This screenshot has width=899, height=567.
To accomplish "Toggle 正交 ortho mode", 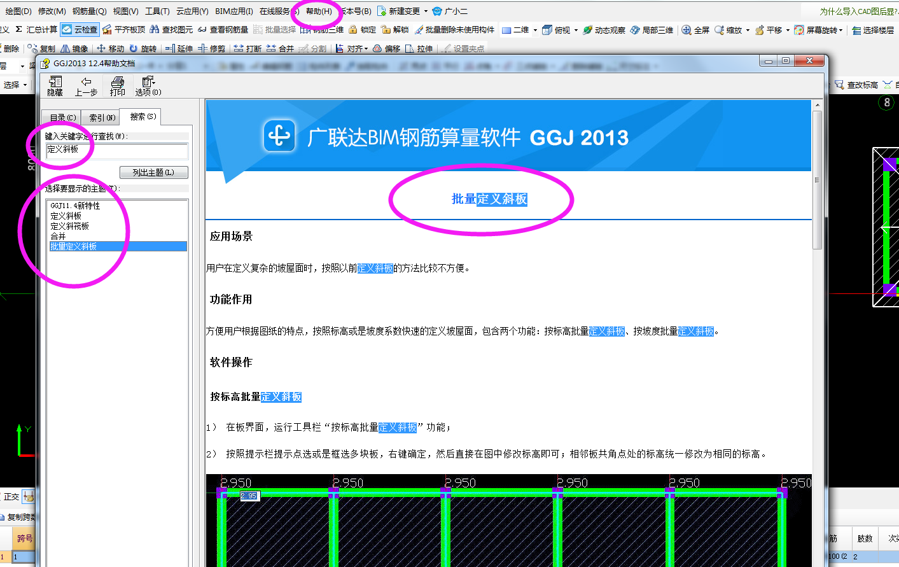I will 11,496.
